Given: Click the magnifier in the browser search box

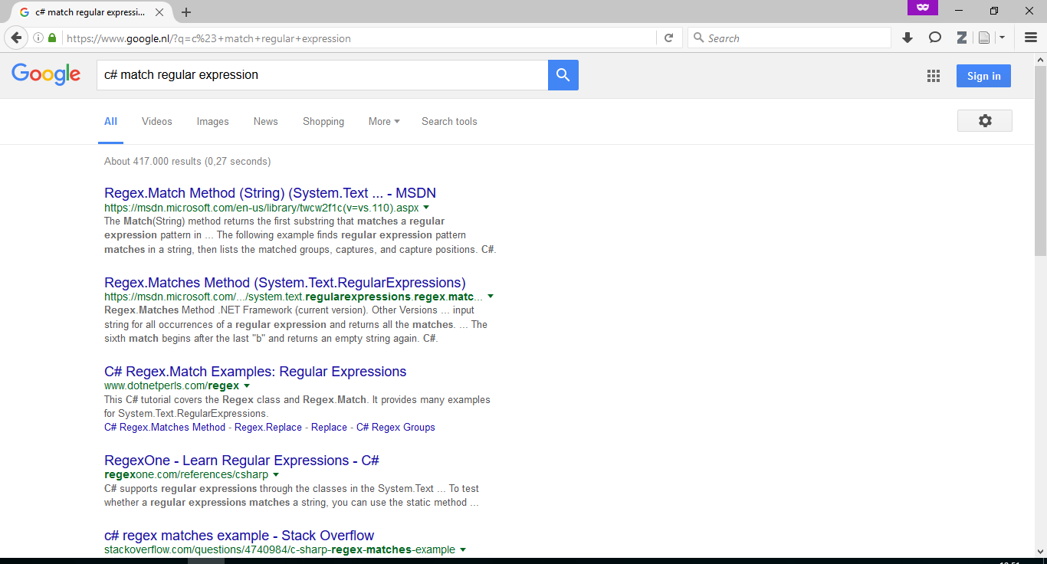Looking at the screenshot, I should (697, 38).
